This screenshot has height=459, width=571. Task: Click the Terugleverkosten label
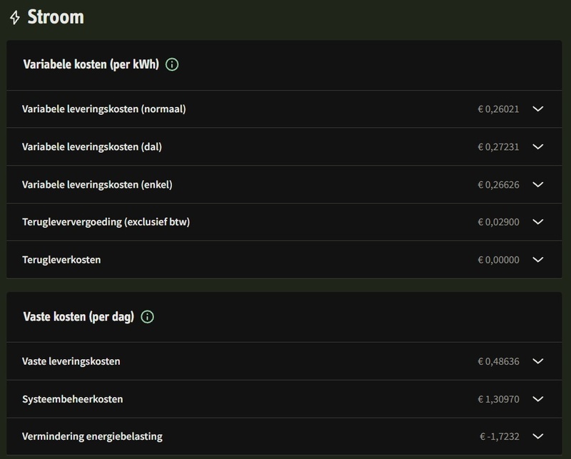coord(61,260)
